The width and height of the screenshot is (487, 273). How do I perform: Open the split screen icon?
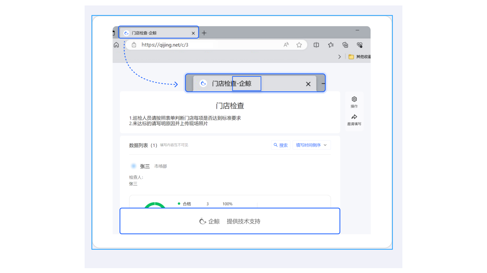316,45
